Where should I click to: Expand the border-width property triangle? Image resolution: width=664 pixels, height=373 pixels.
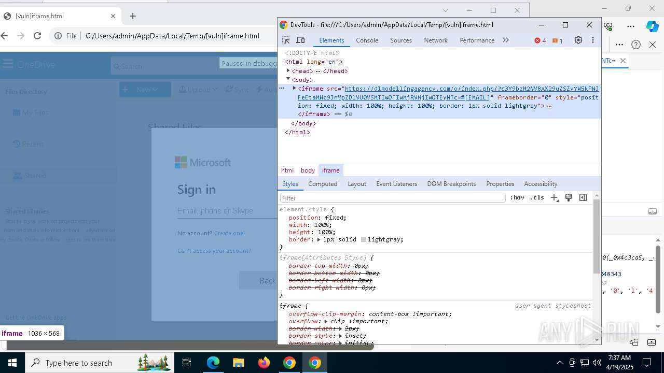(x=341, y=328)
